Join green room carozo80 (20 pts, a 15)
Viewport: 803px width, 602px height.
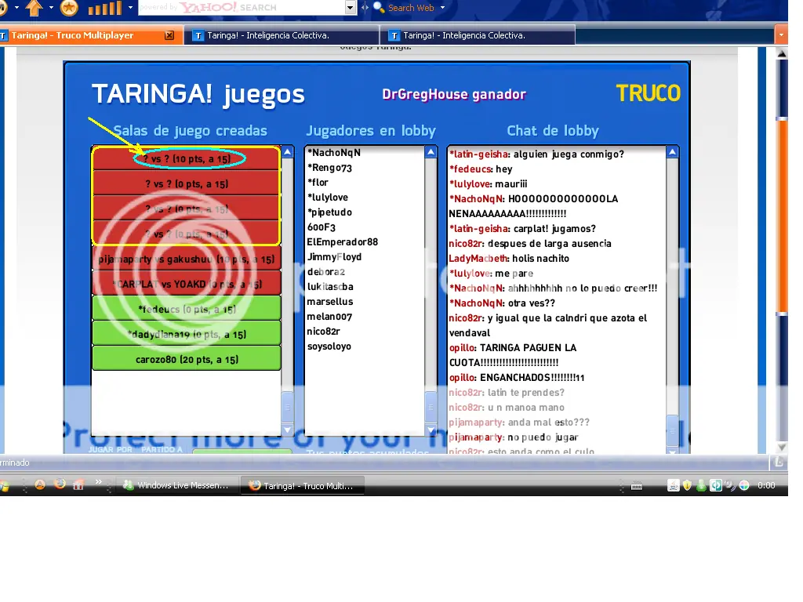pyautogui.click(x=187, y=359)
